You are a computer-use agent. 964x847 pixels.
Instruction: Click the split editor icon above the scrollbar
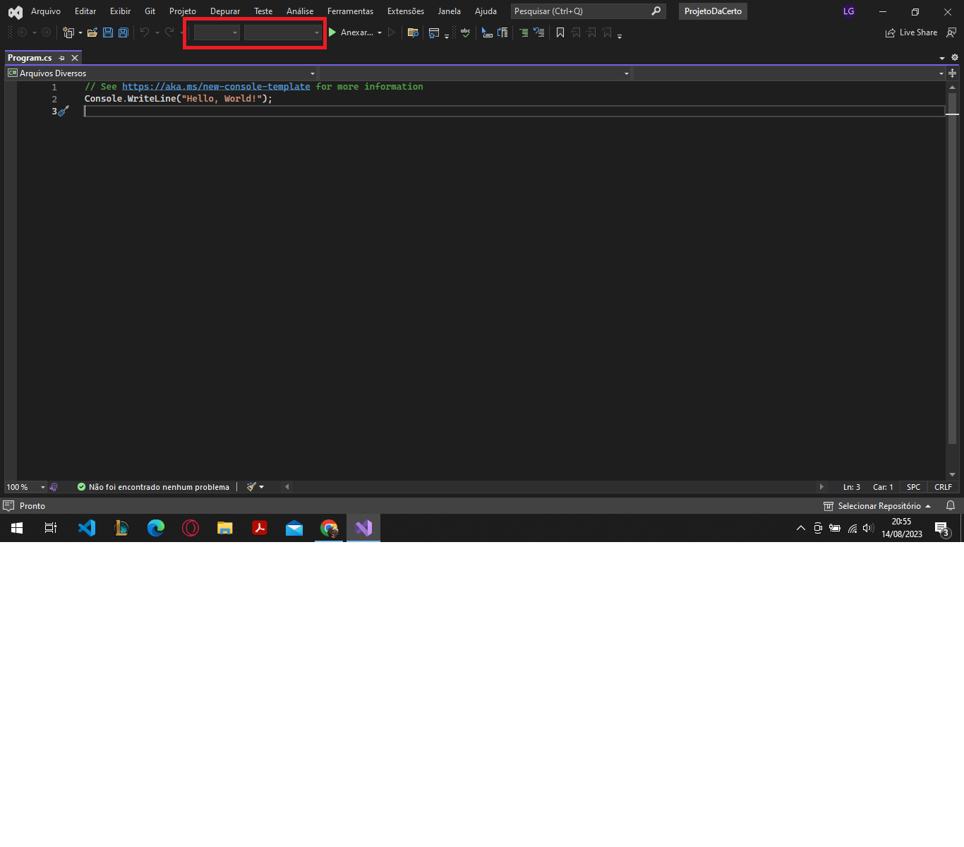(952, 73)
